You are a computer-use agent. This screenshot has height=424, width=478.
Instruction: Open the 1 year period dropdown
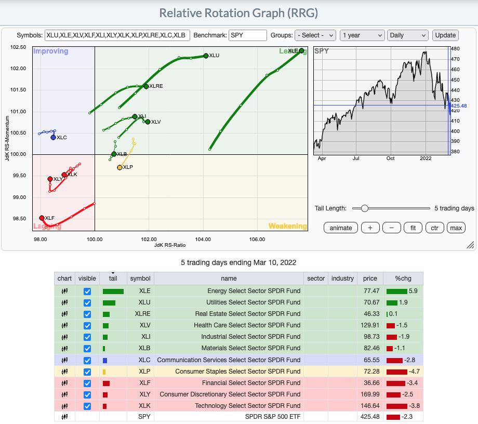(x=362, y=35)
